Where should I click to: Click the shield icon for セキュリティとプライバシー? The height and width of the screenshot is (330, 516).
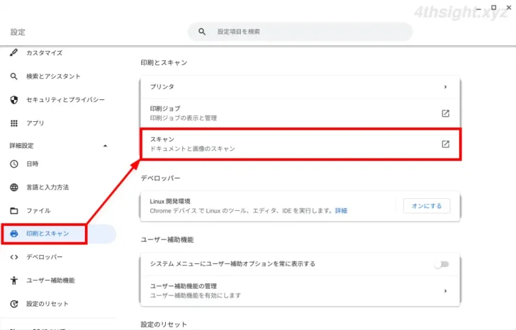click(x=14, y=100)
